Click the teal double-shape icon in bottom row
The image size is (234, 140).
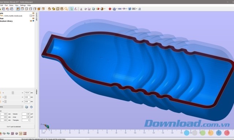[x=8, y=133]
